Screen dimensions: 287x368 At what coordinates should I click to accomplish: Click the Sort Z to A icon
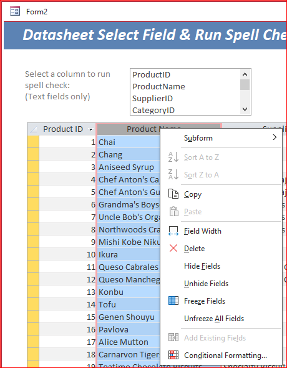tap(173, 174)
